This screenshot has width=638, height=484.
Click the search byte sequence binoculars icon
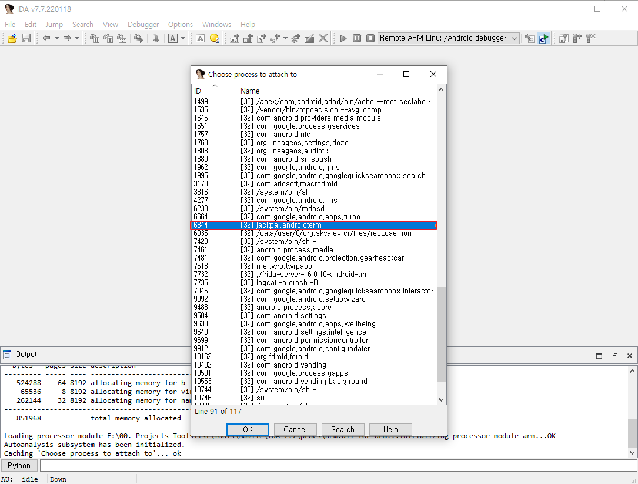[122, 38]
